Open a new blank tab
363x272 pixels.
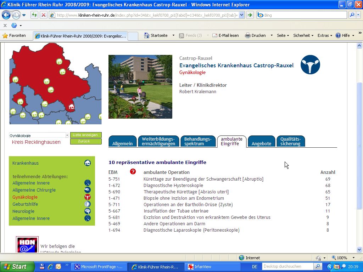pyautogui.click(x=133, y=36)
